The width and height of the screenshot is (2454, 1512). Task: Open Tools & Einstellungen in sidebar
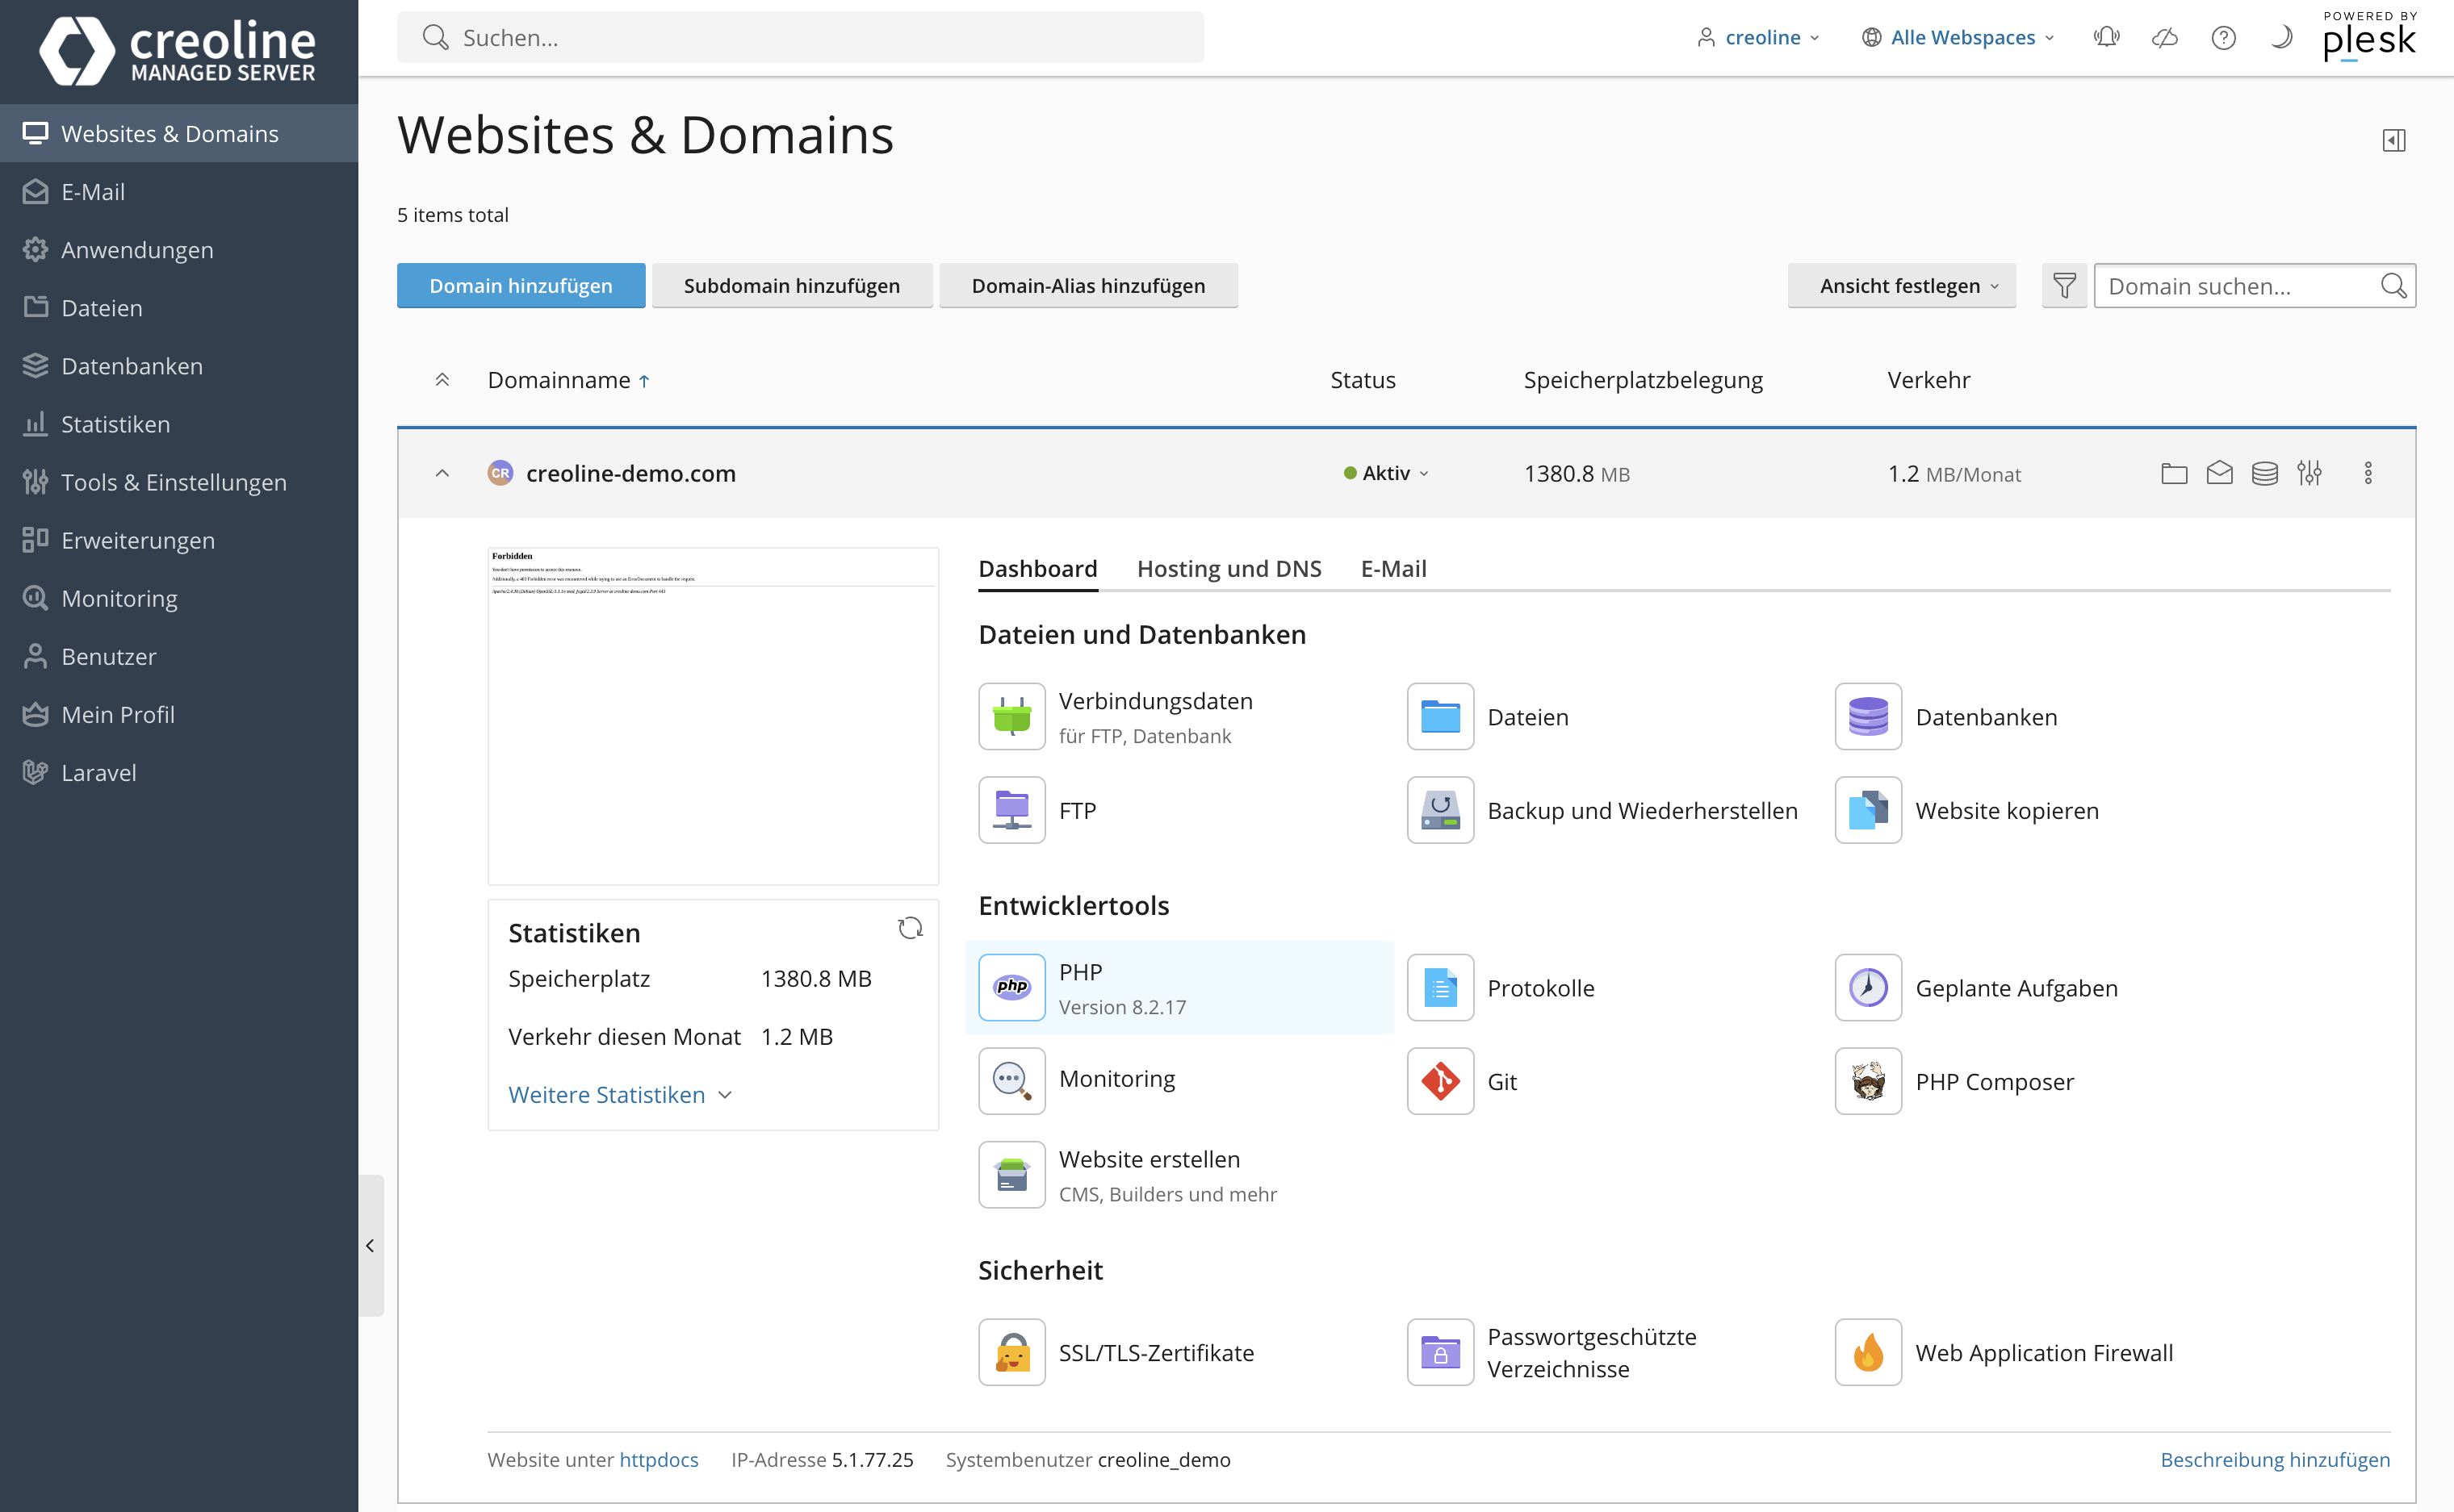(179, 482)
